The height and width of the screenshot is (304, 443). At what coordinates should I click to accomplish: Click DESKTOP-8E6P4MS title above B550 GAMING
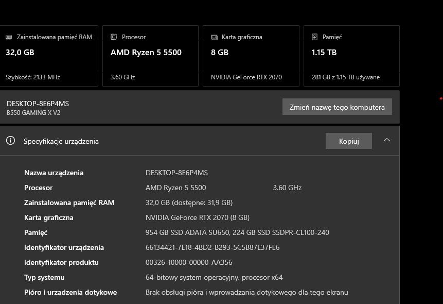38,104
